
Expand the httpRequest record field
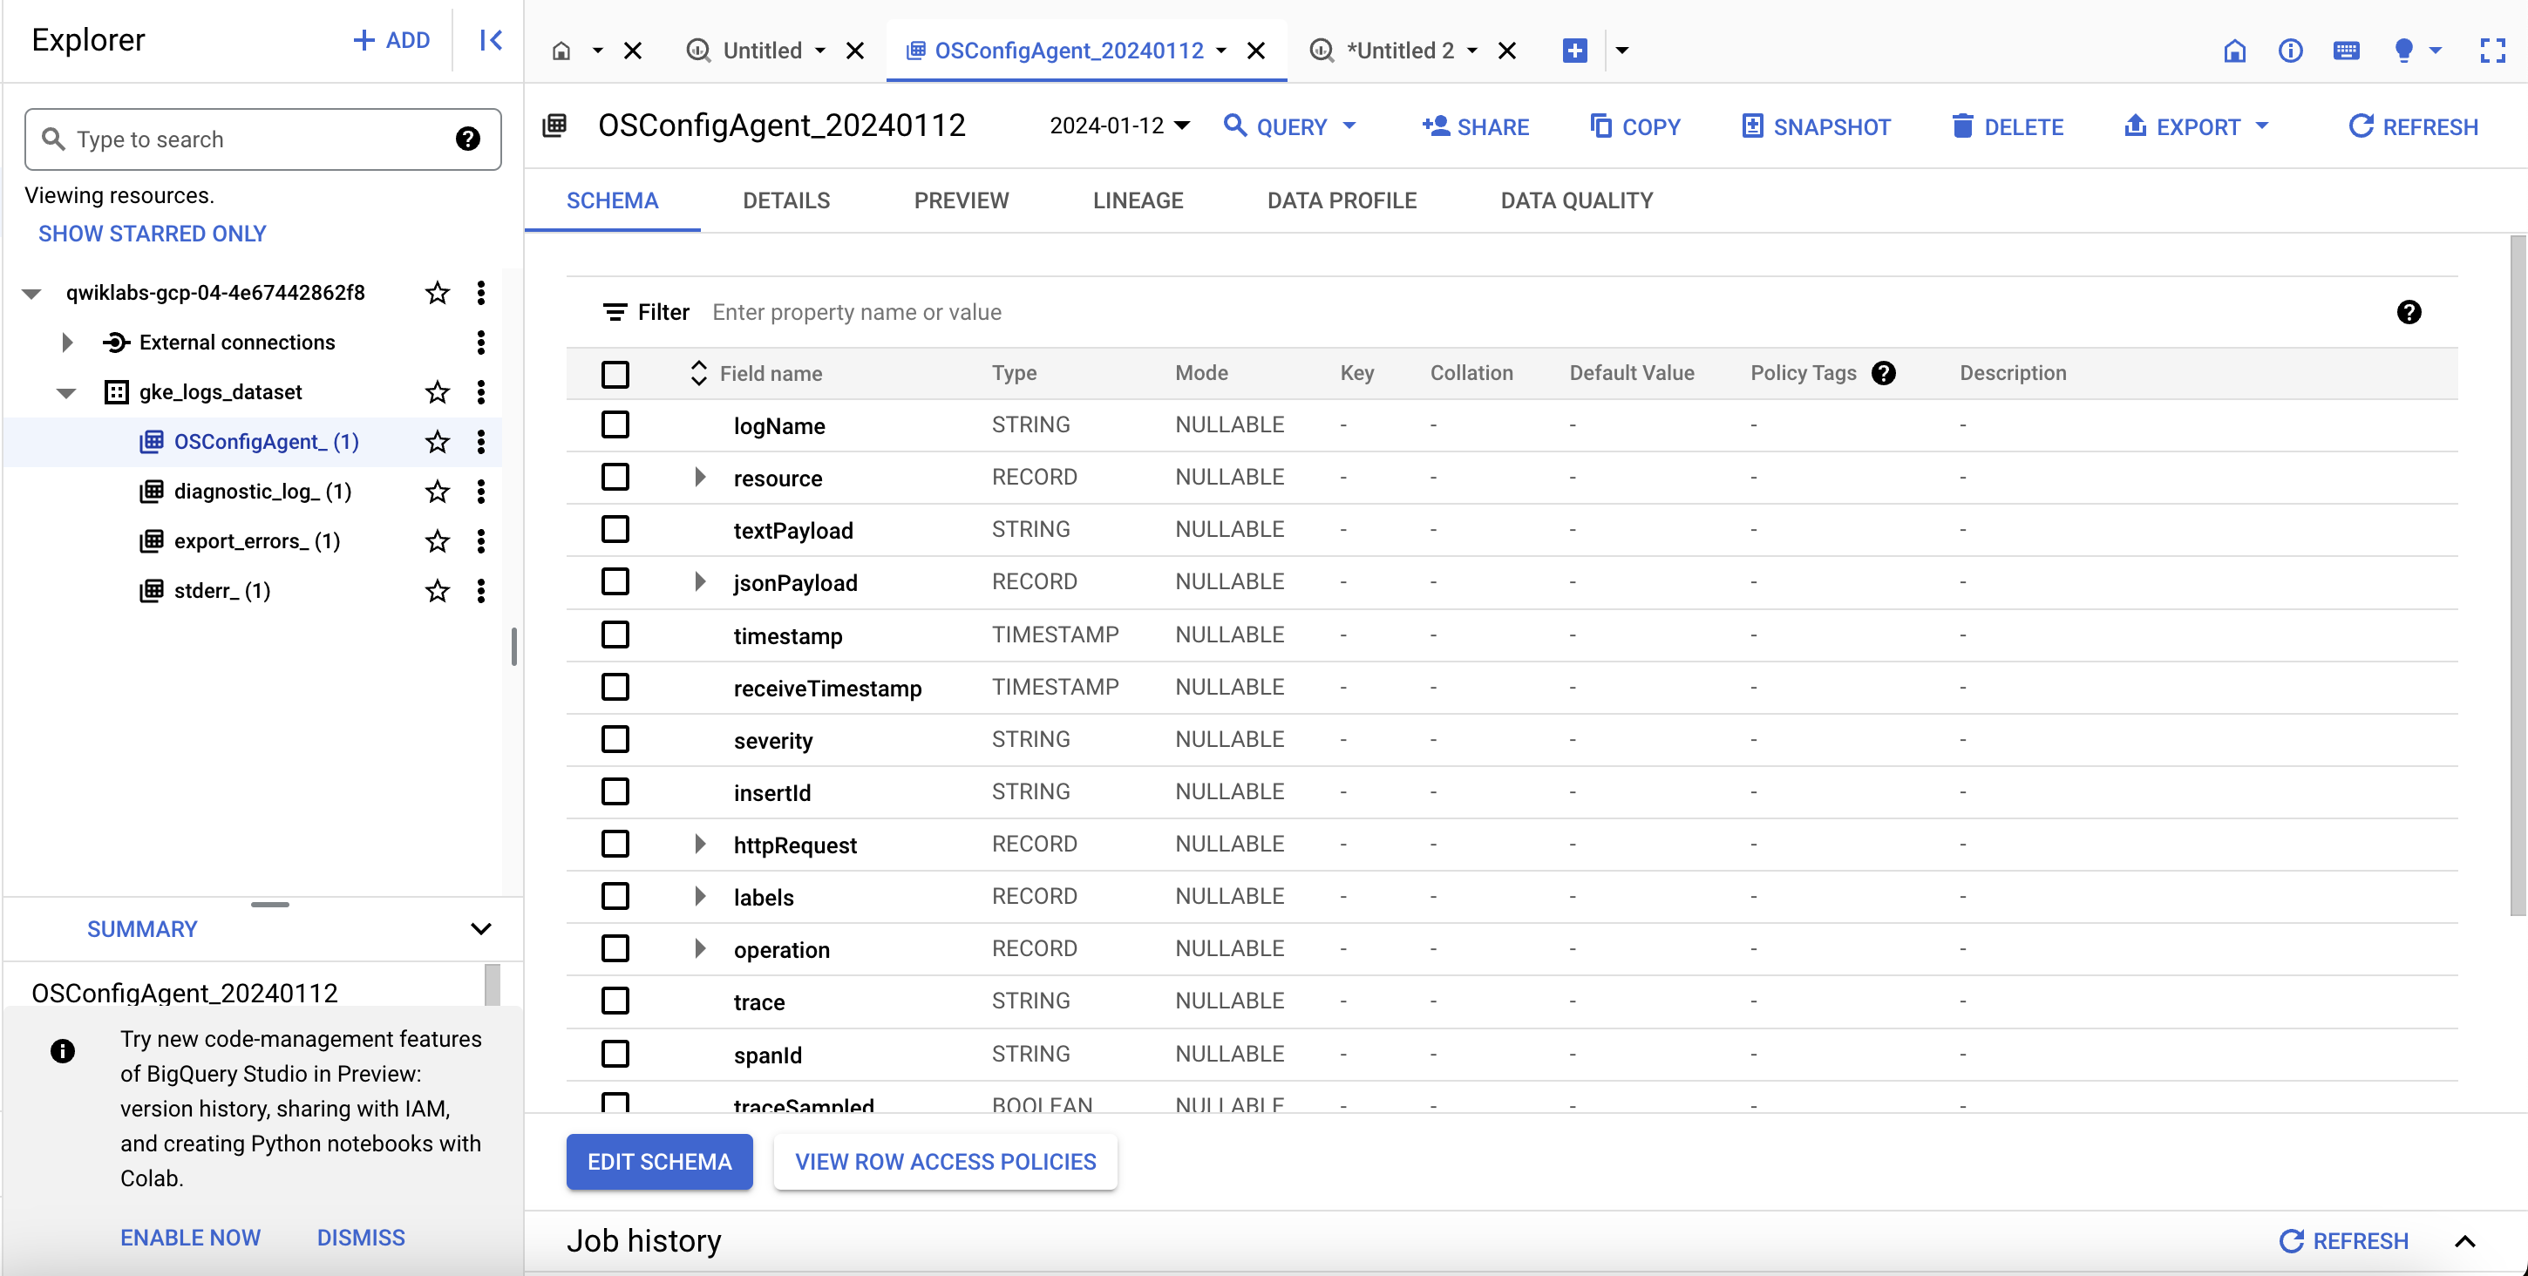[700, 845]
